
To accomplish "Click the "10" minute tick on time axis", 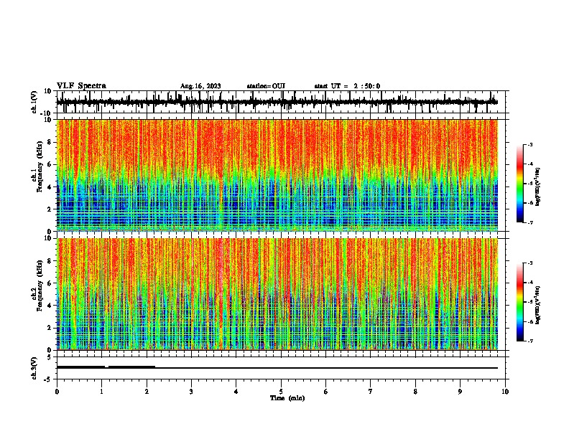I will point(505,392).
